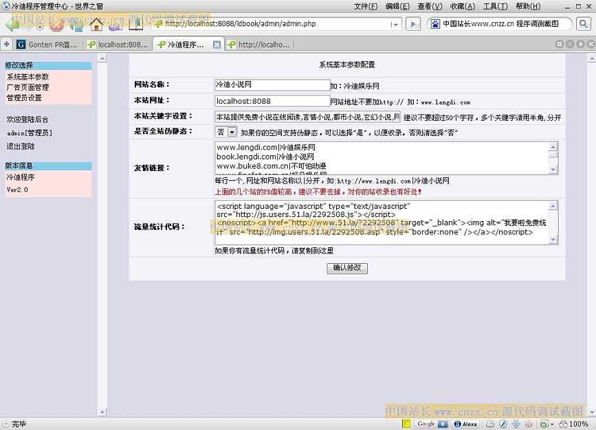This screenshot has height=430, width=596.
Task: Open the tab list grid icon
Action: point(560,44)
